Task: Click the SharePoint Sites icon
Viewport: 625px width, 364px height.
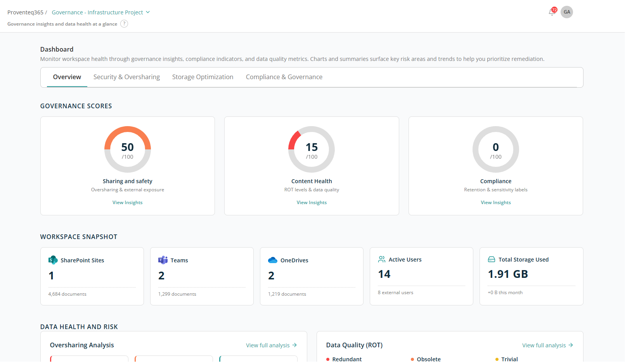Action: click(53, 260)
